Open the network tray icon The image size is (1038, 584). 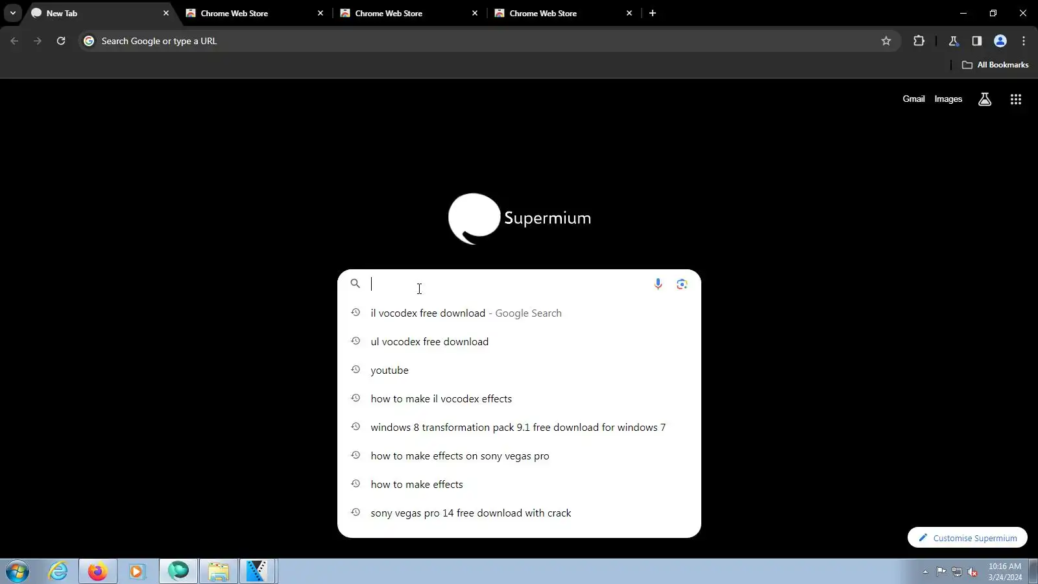point(957,572)
